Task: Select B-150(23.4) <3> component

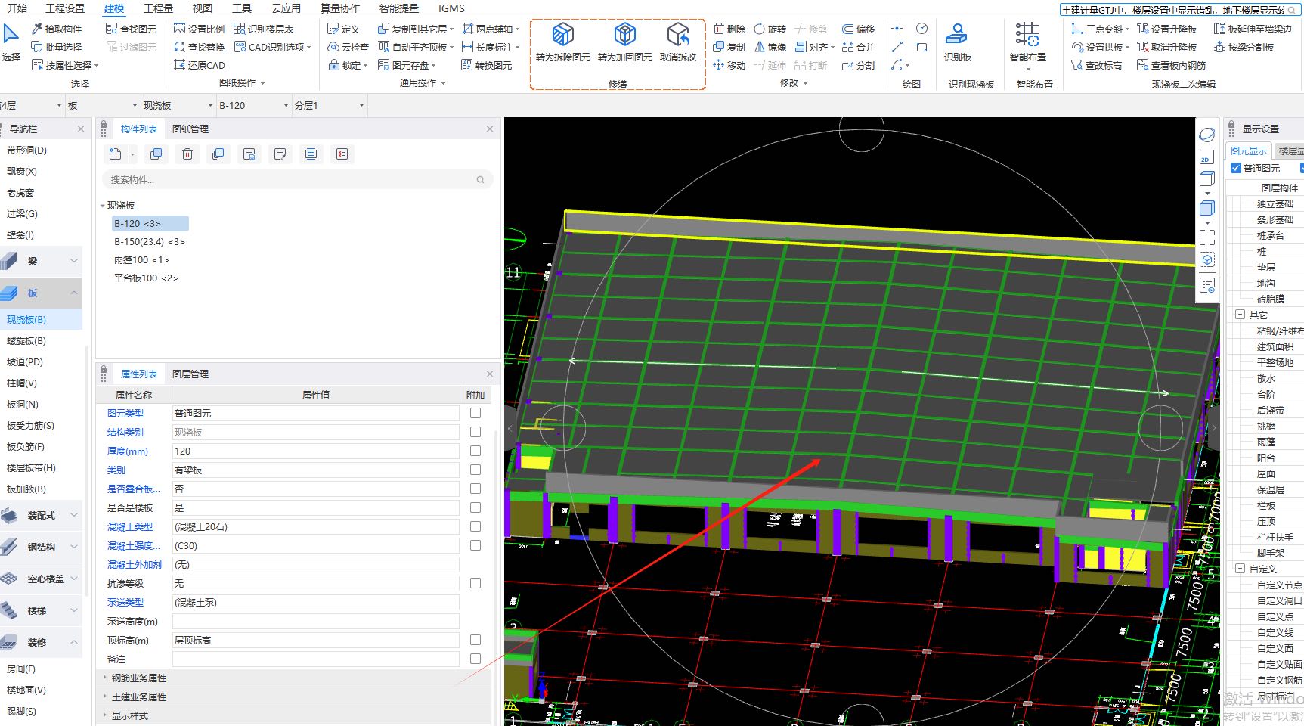Action: click(x=150, y=242)
